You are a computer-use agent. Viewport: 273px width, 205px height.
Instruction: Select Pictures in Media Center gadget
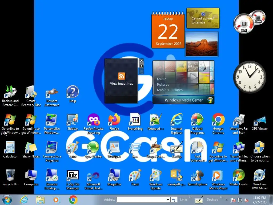pyautogui.click(x=163, y=85)
